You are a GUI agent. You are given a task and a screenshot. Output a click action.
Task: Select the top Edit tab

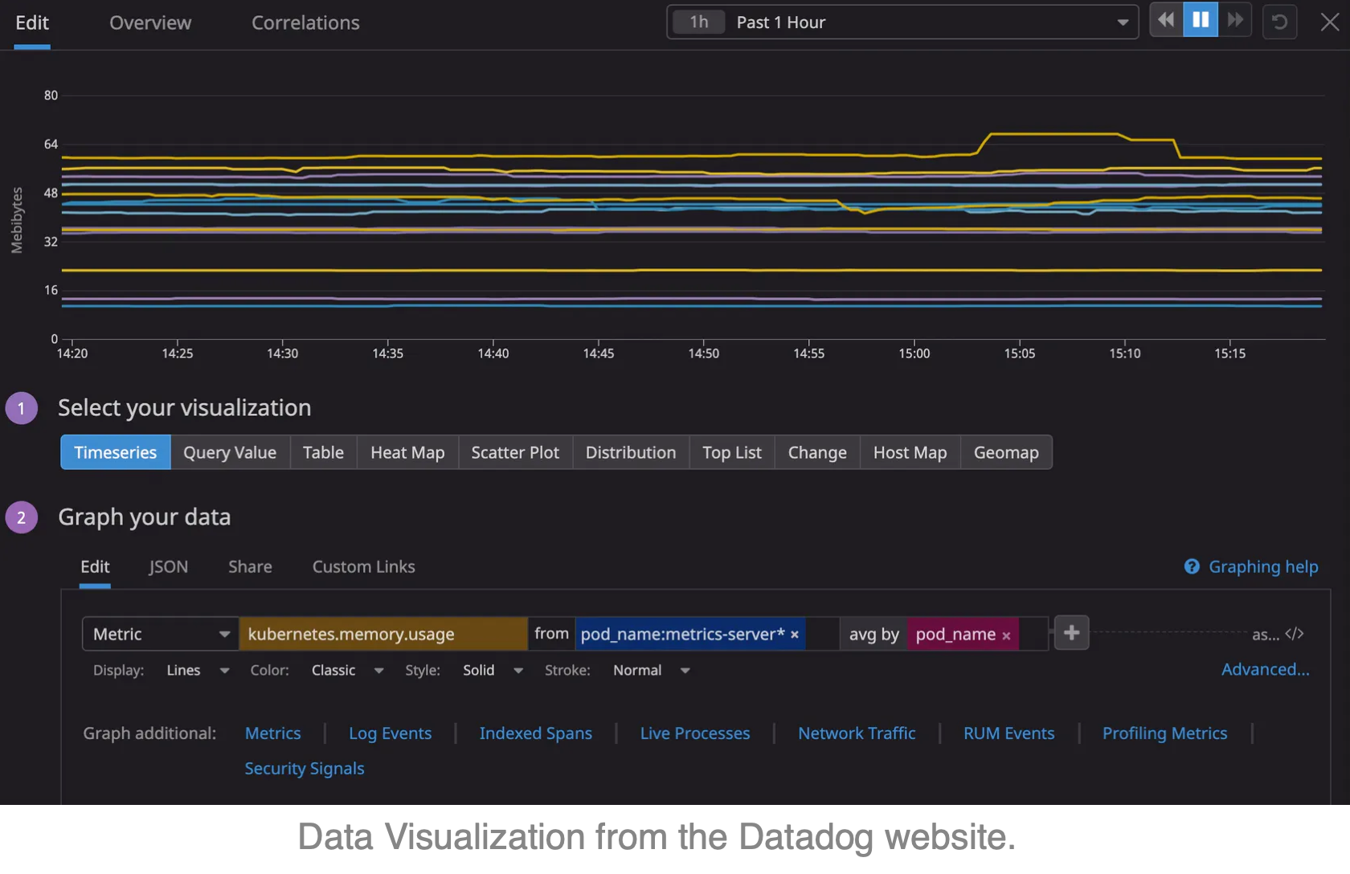(x=32, y=22)
